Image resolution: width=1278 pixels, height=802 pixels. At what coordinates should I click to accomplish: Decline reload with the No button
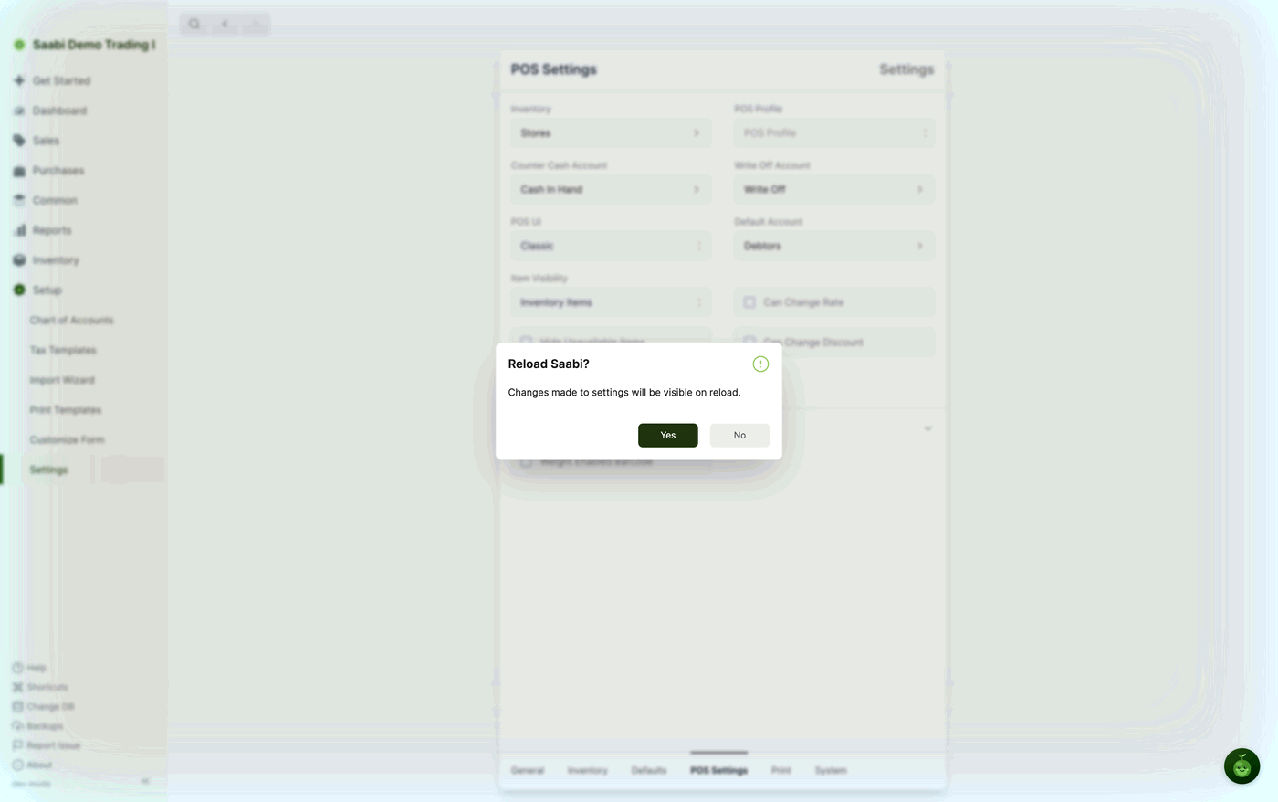[x=739, y=436]
